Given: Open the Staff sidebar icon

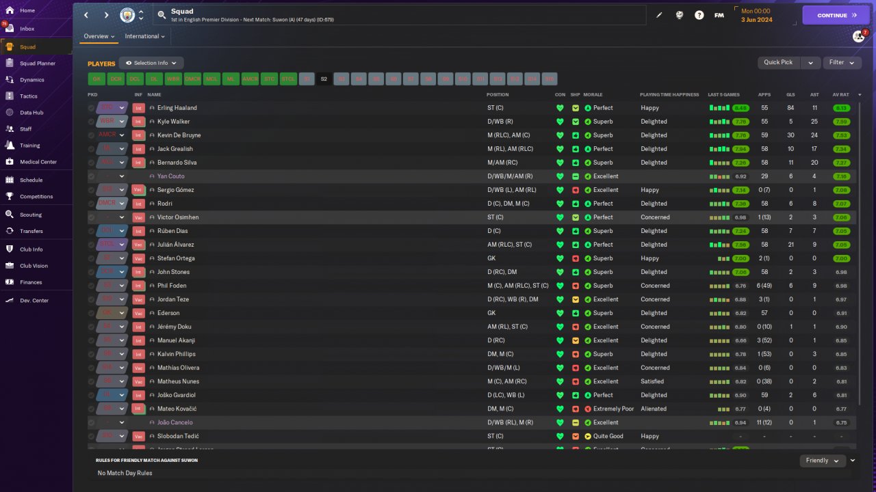Looking at the screenshot, I should [x=9, y=129].
